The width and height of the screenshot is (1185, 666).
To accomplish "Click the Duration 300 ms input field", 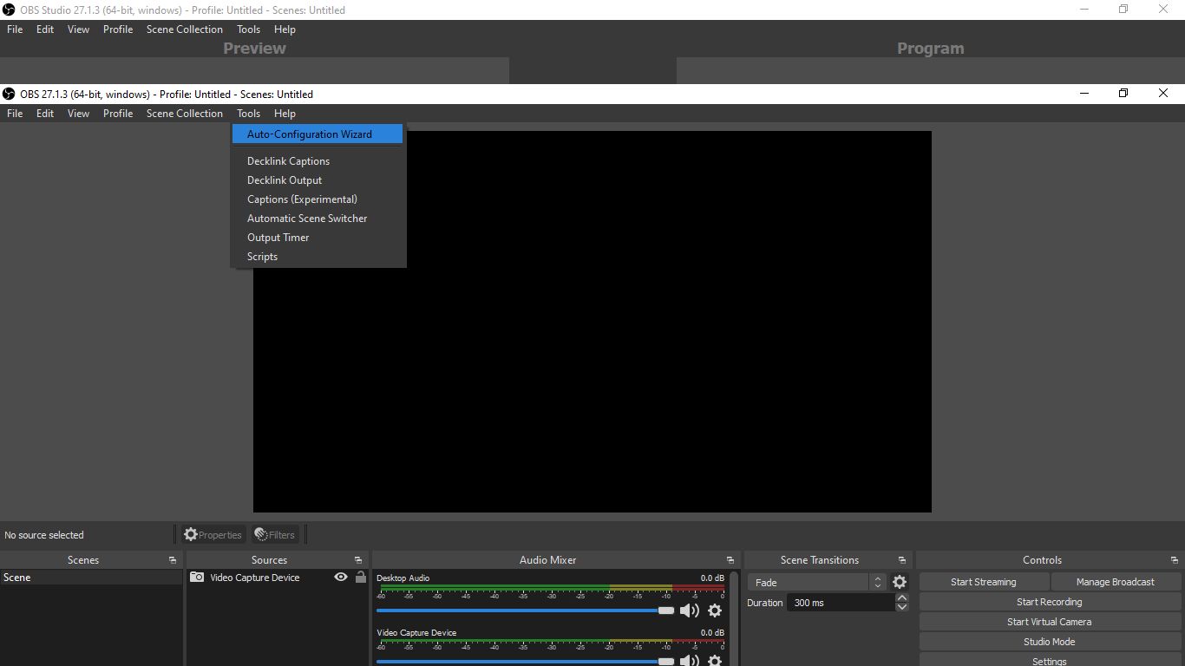I will [839, 603].
